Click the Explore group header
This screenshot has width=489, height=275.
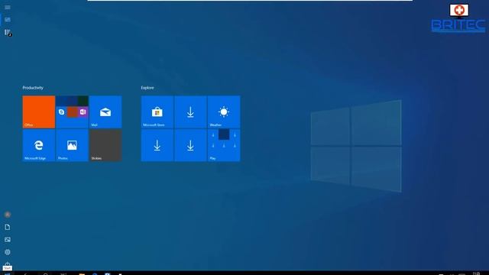click(x=147, y=88)
